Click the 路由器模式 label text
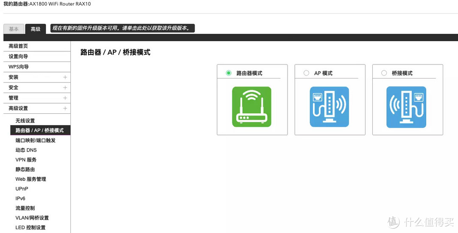The image size is (458, 233). [249, 73]
